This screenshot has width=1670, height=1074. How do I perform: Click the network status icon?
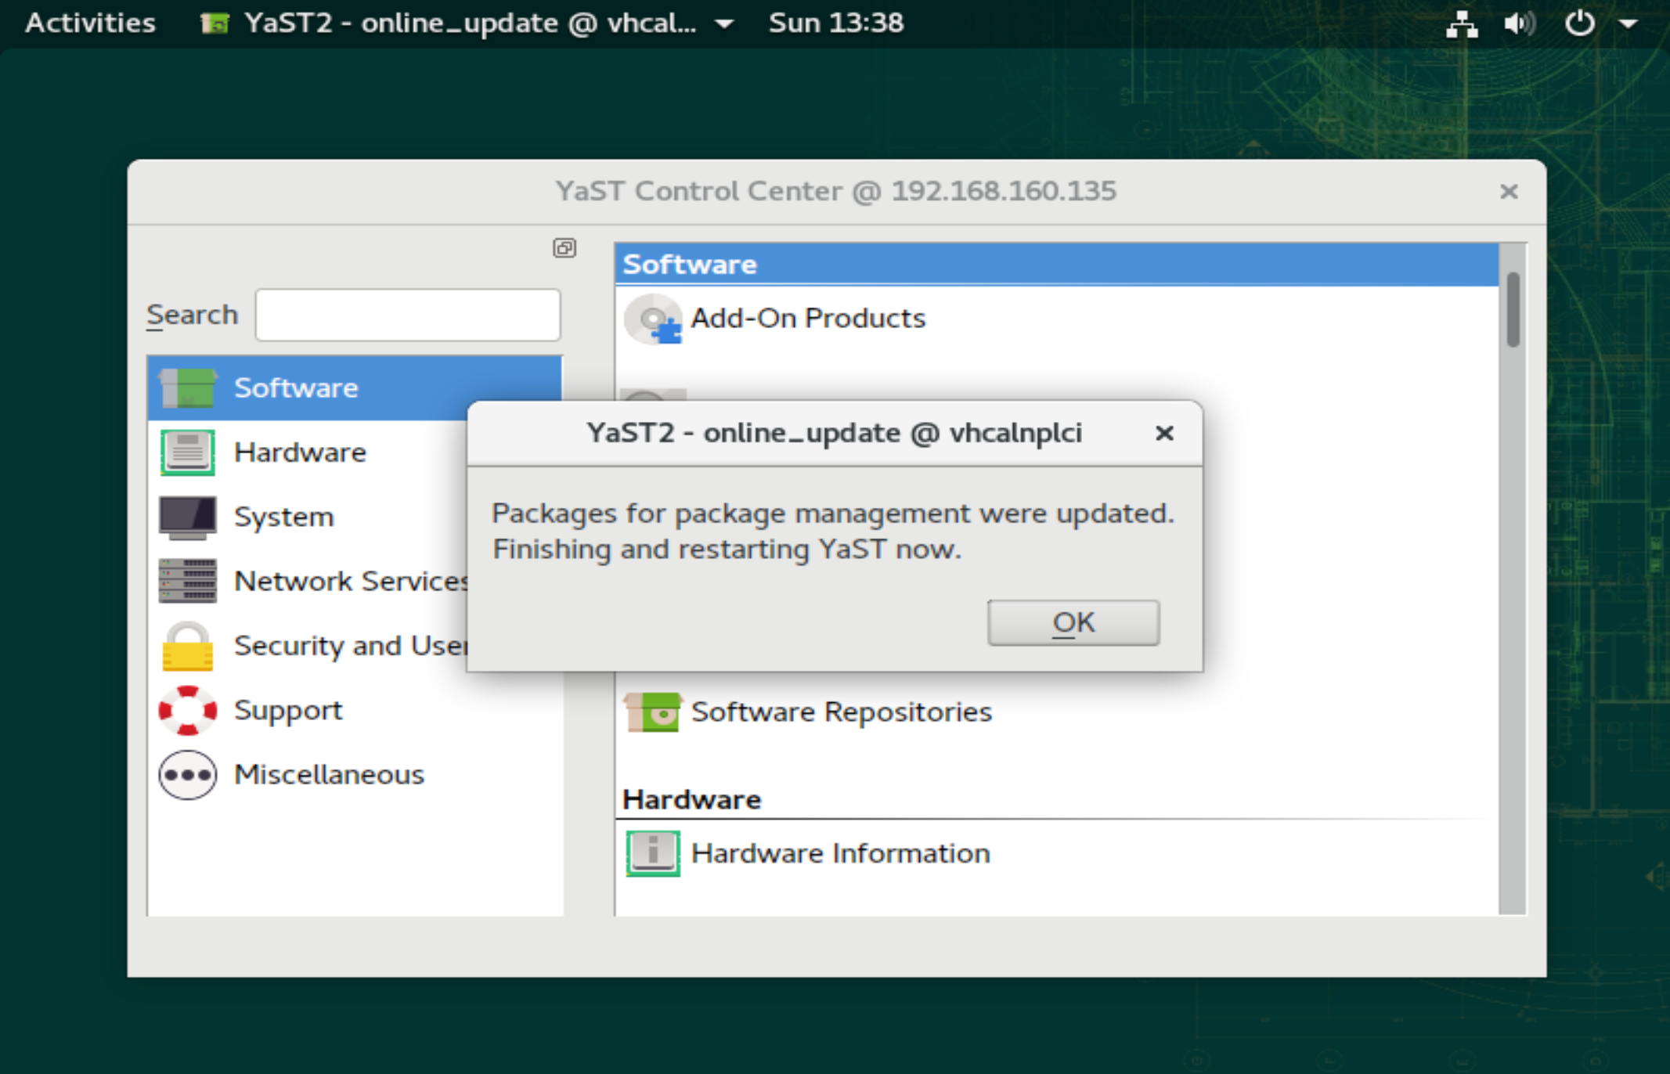[x=1461, y=23]
